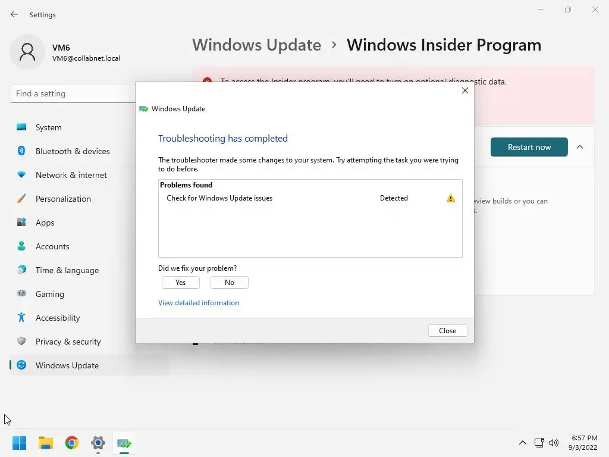Show hidden icons with tray chevron

tap(523, 443)
